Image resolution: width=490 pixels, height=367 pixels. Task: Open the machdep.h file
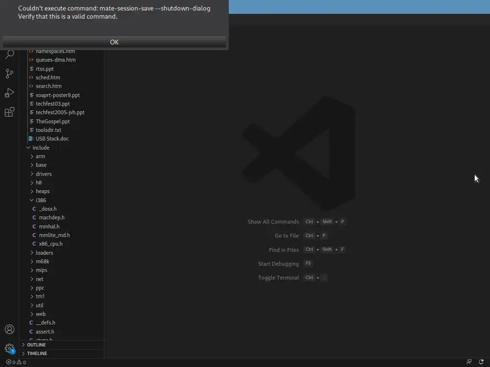tap(62, 217)
